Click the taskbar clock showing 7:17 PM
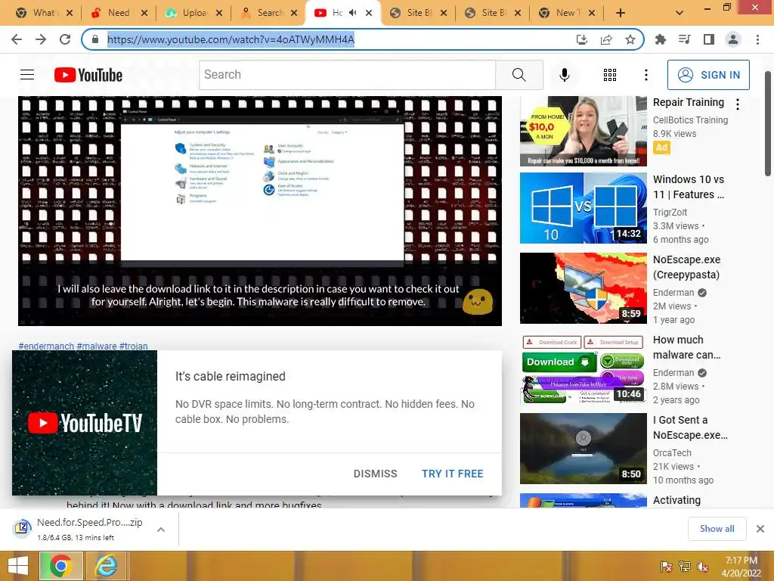This screenshot has height=581, width=774. [741, 567]
